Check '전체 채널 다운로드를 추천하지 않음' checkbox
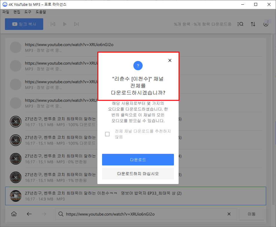 (107, 134)
